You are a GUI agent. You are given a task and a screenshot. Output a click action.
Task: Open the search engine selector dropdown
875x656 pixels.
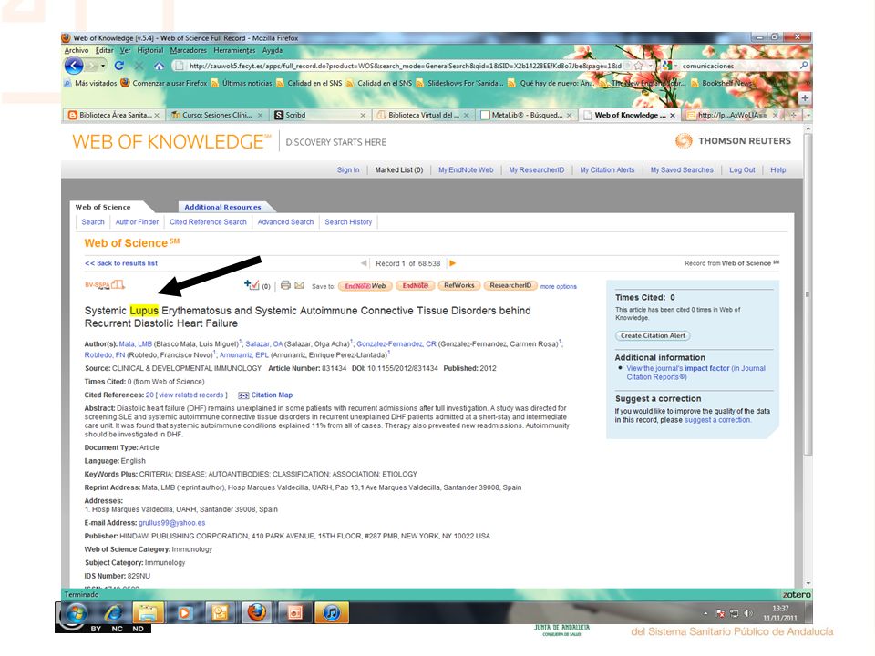tap(670, 66)
